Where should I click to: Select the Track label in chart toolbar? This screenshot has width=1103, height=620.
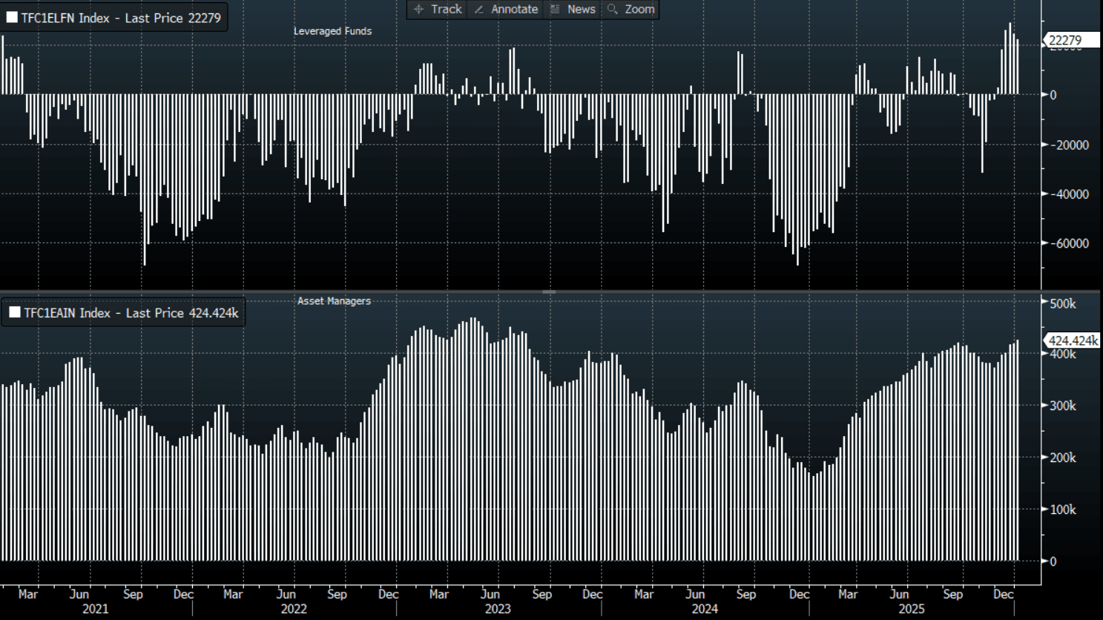click(446, 10)
